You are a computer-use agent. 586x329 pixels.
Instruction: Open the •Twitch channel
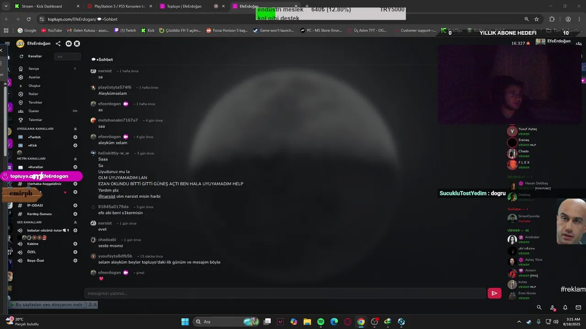point(34,137)
